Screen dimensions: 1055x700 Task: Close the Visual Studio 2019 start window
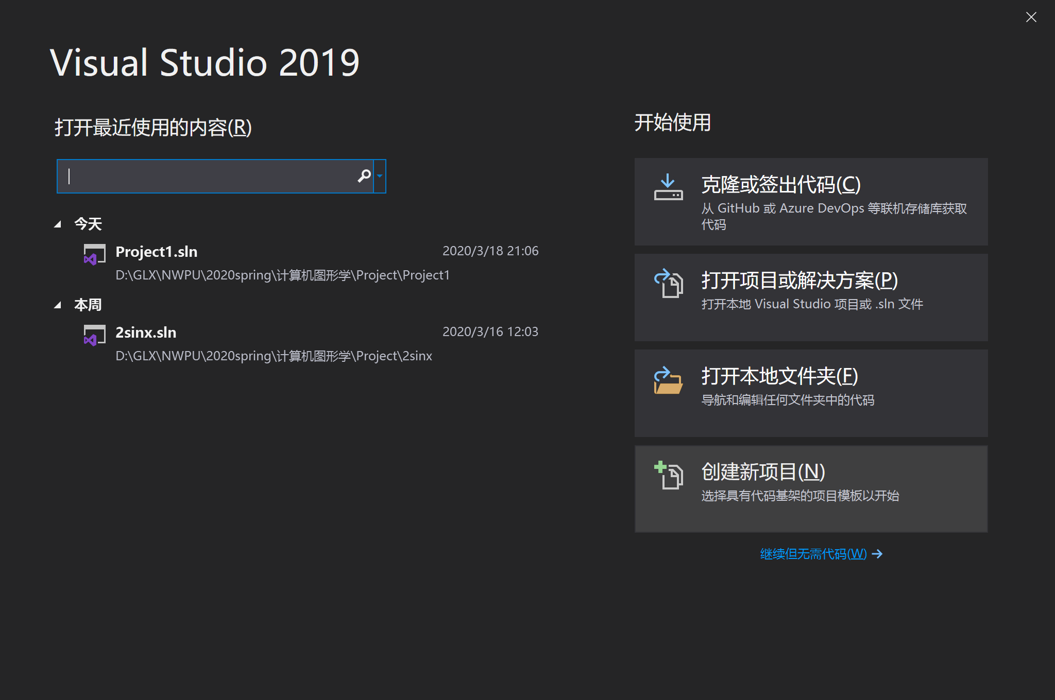(x=1031, y=17)
